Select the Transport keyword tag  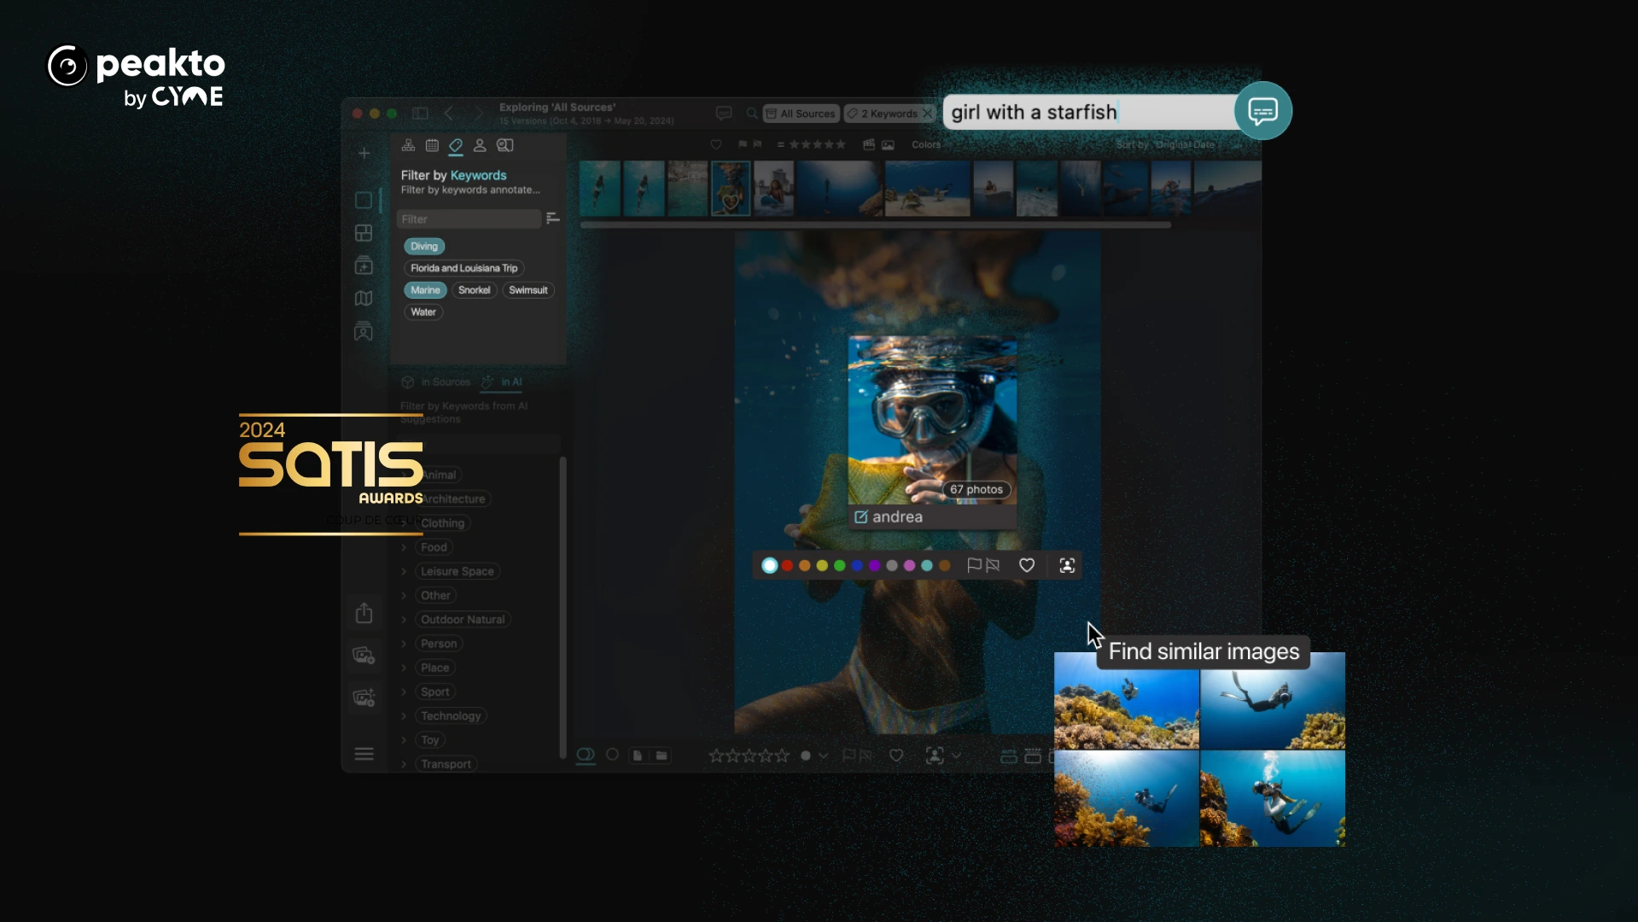446,764
